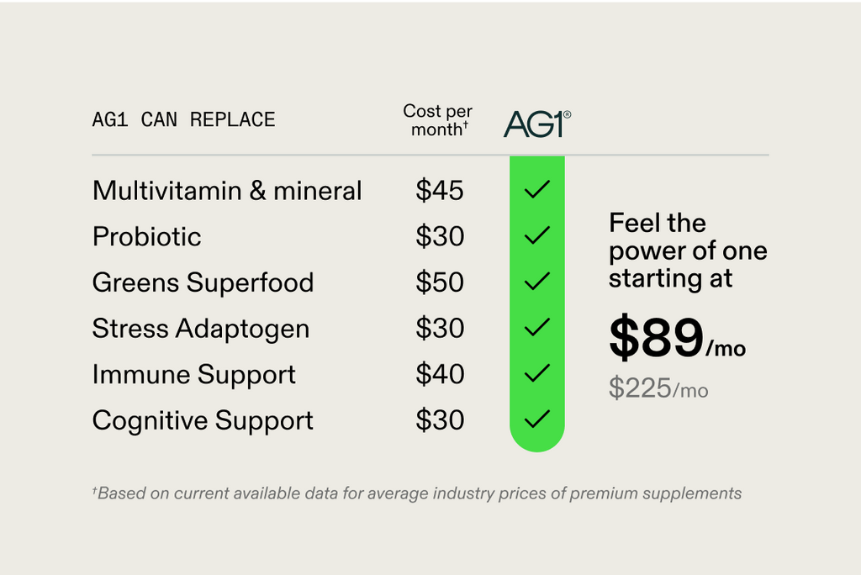Click the $40 Immune Support price
Screen dimensions: 861x575
point(440,374)
